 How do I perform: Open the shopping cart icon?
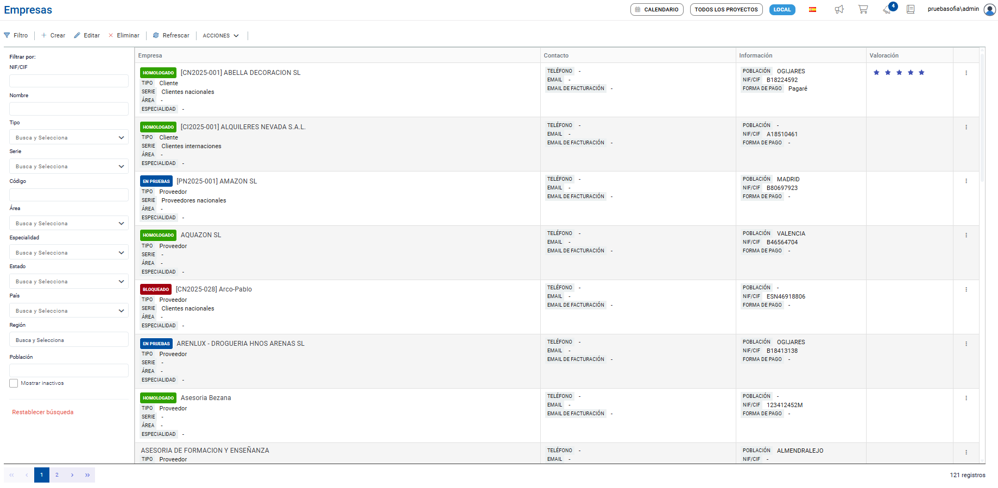point(863,9)
